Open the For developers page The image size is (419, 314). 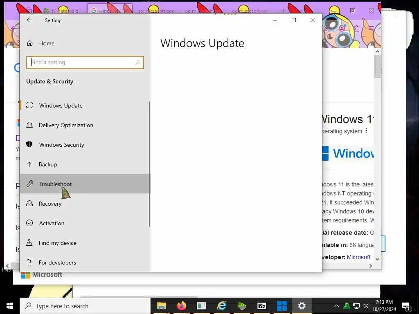85,262
